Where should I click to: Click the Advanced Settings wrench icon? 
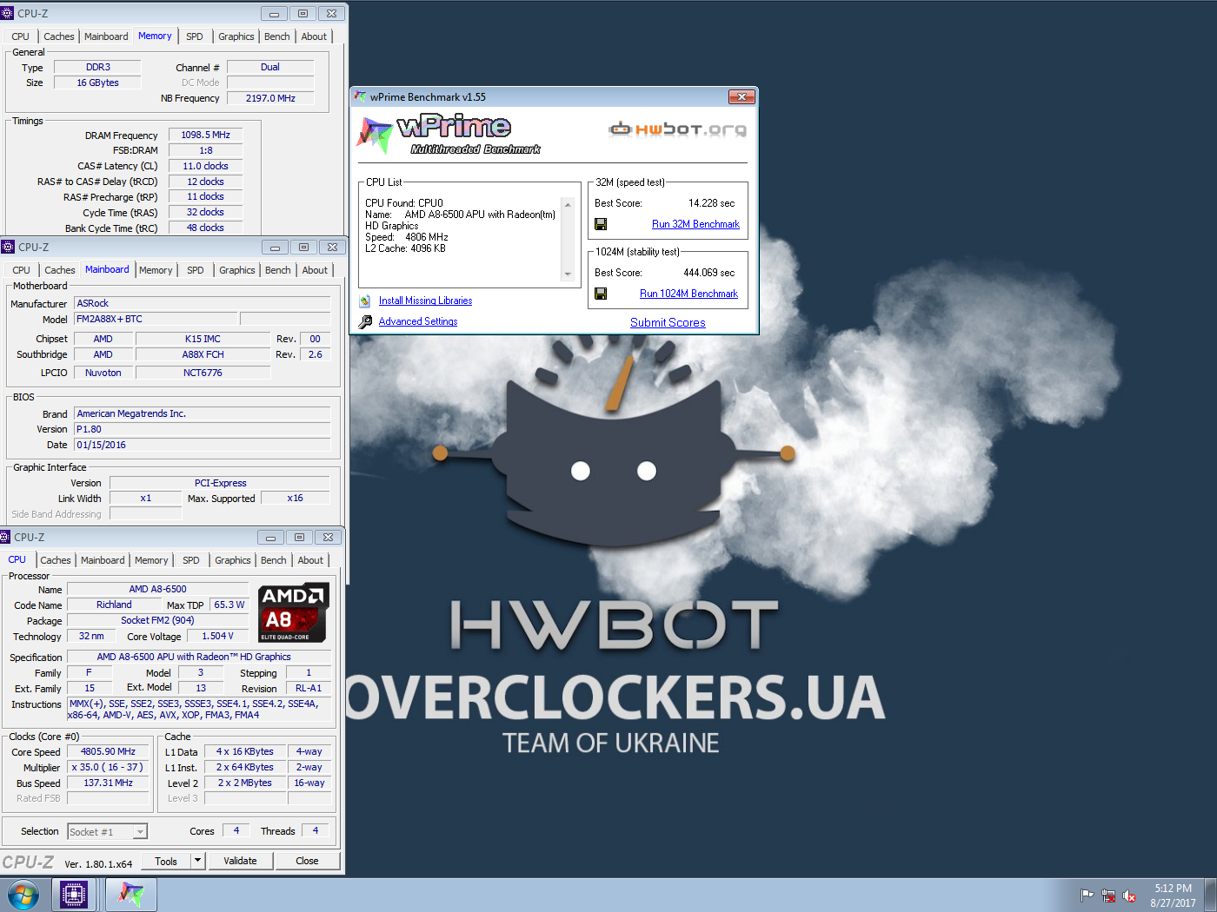(365, 321)
